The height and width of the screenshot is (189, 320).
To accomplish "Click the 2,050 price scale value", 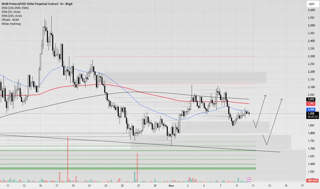I will 311,95.
